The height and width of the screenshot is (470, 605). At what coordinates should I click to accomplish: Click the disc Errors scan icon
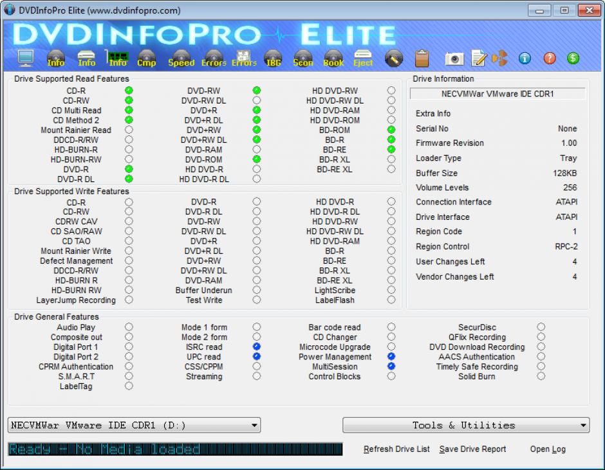(214, 59)
